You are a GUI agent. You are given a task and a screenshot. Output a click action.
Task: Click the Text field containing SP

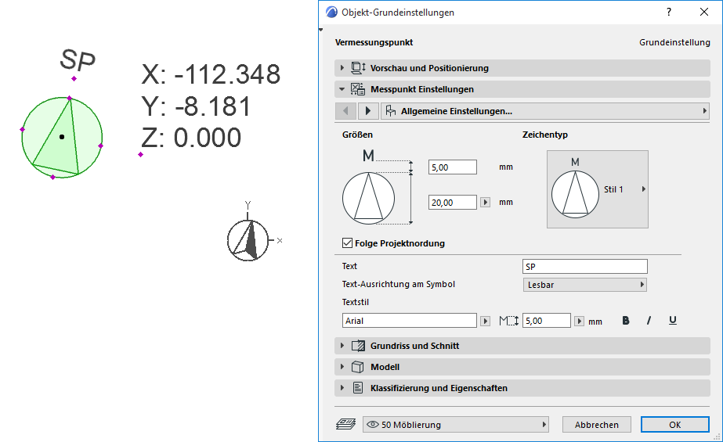[x=584, y=267]
